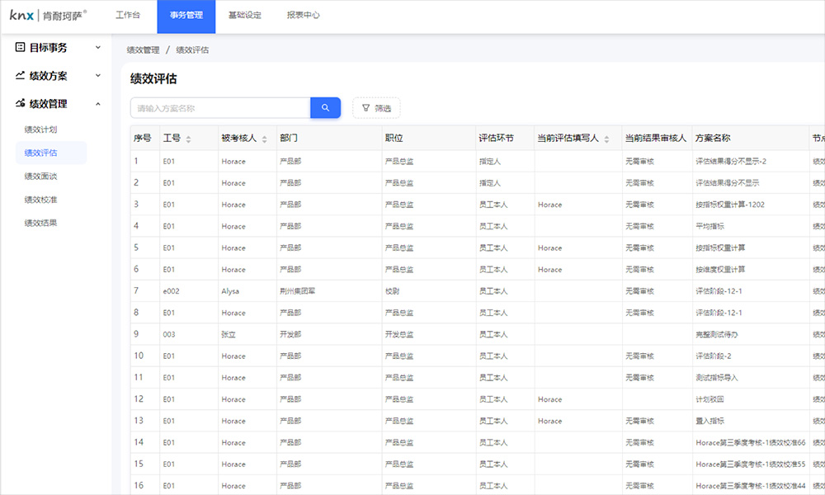The image size is (825, 495).
Task: Select 绩效评估 in the sidebar
Action: click(51, 153)
